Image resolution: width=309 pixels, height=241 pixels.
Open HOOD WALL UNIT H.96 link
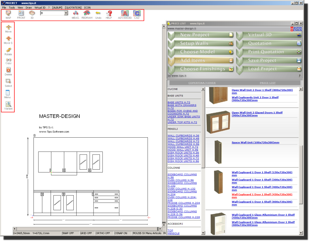coord(183,150)
